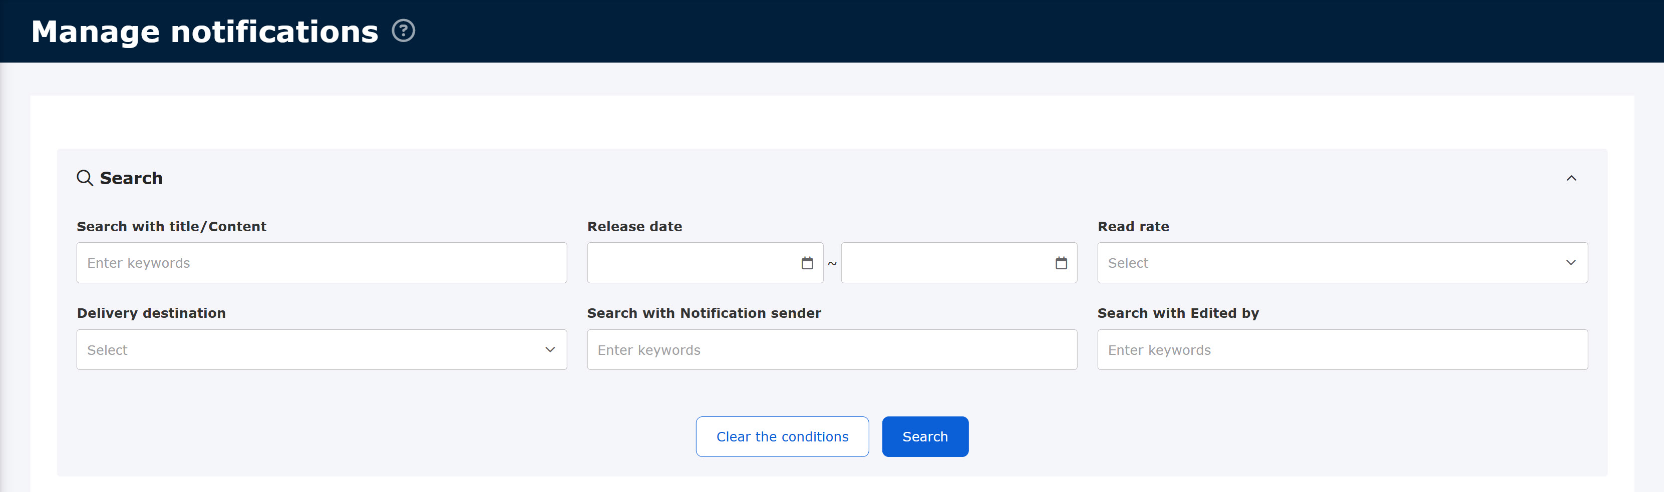Click the Search section heading text
Viewport: 1664px width, 492px height.
pos(131,178)
